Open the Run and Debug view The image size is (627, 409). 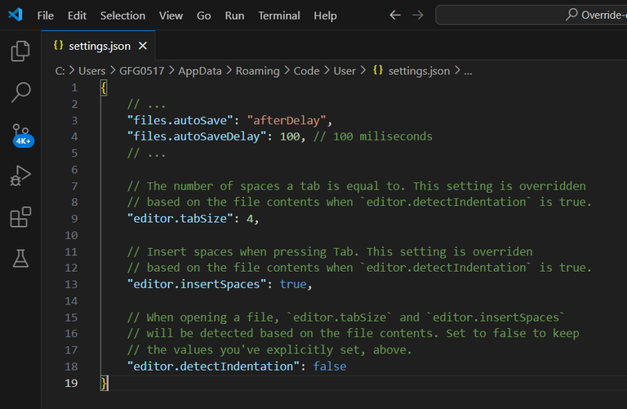(x=20, y=176)
